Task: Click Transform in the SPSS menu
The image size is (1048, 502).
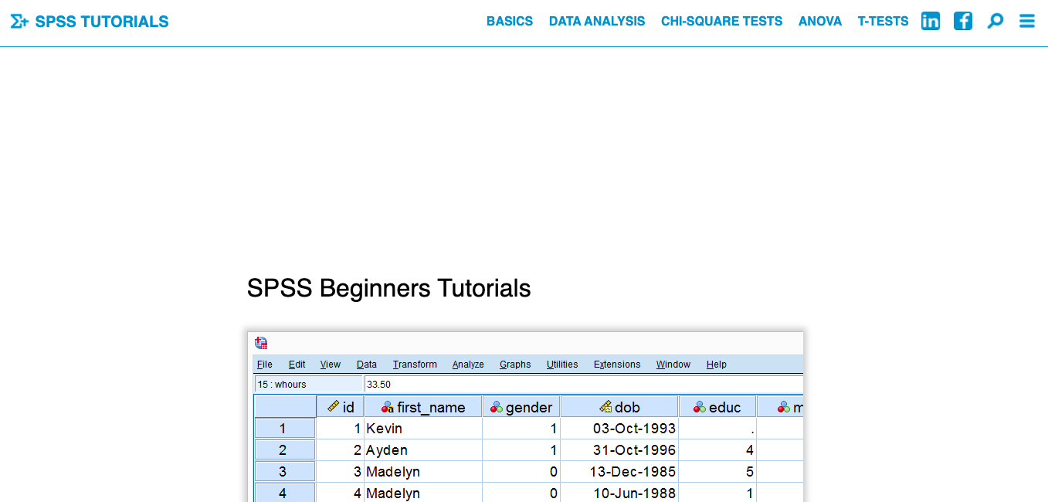Action: tap(415, 365)
